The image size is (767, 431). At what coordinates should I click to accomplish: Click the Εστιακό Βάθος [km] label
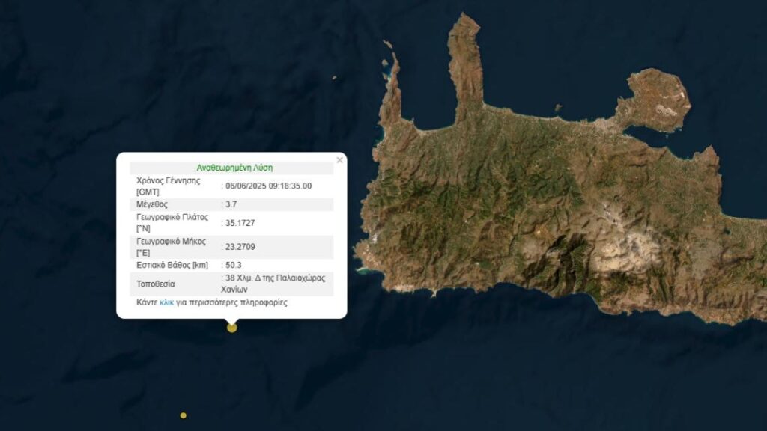(172, 265)
